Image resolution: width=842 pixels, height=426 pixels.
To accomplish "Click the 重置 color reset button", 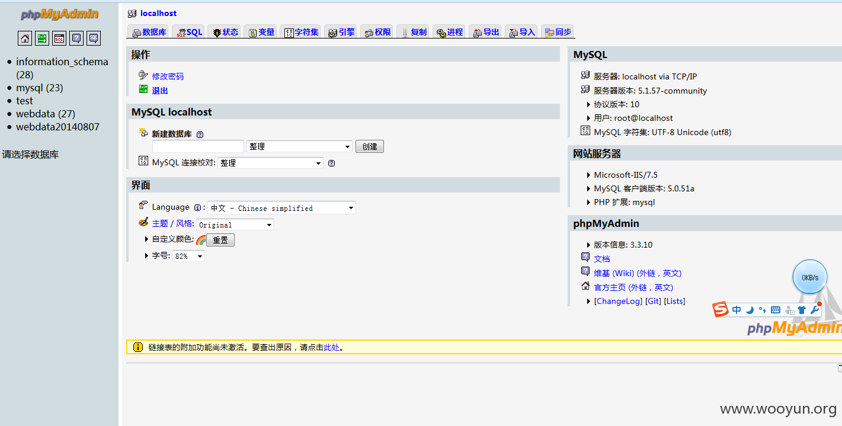I will click(x=220, y=240).
